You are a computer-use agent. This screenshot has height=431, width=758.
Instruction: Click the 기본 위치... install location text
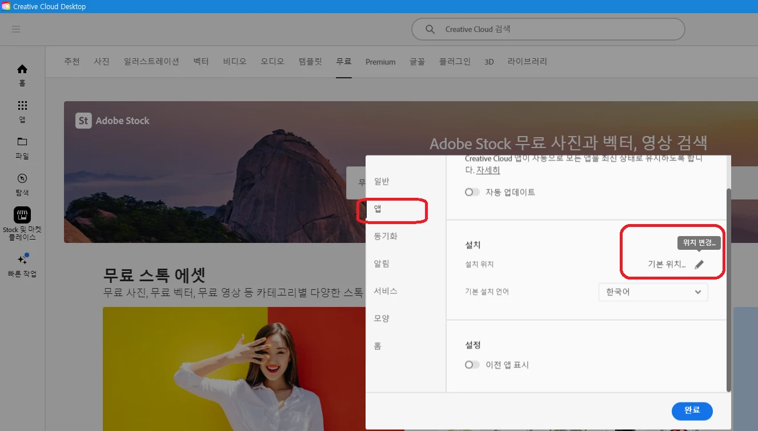pyautogui.click(x=667, y=264)
